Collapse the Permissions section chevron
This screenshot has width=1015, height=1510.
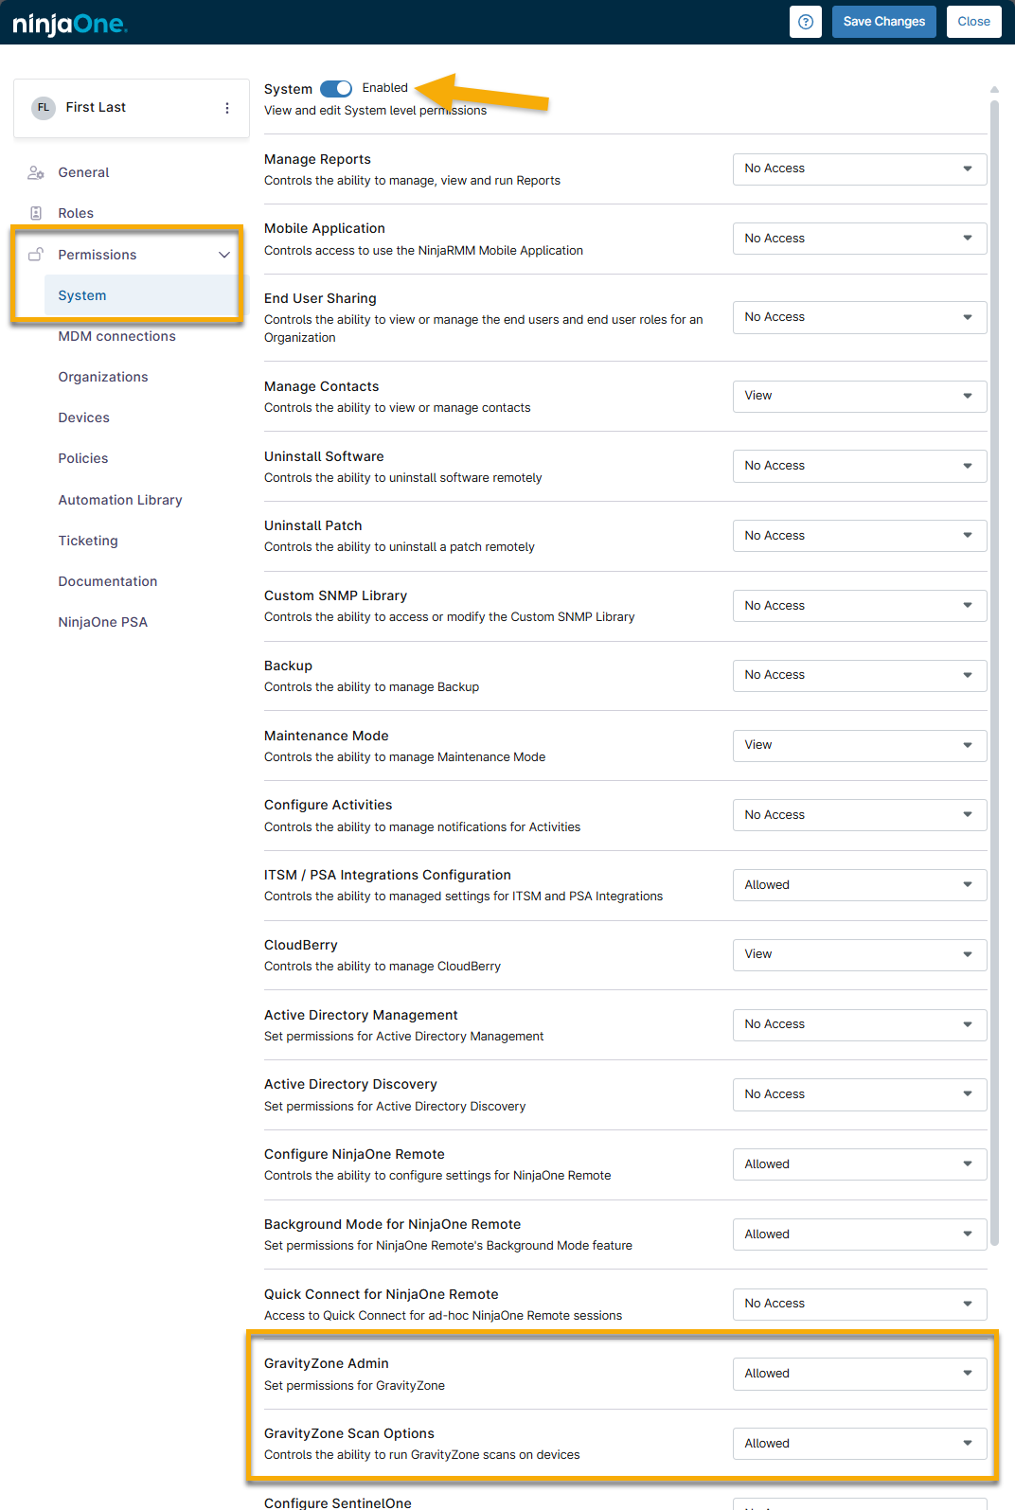click(224, 255)
